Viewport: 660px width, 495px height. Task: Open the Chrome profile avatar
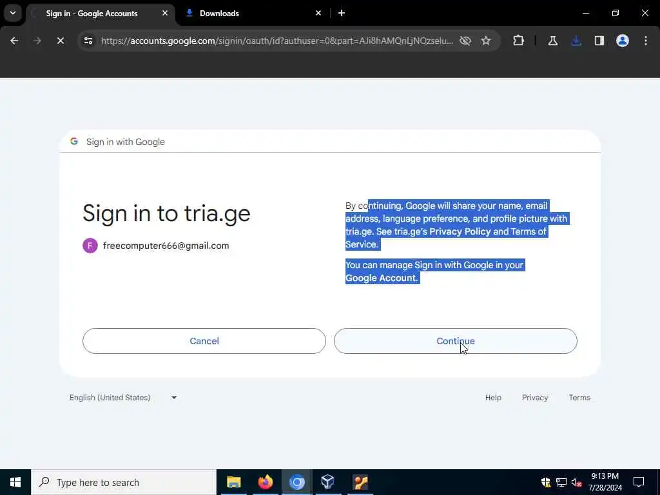[x=623, y=41]
